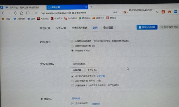The width and height of the screenshot is (179, 107).
Task: Open the game controller toolbar icon
Action: click(169, 12)
